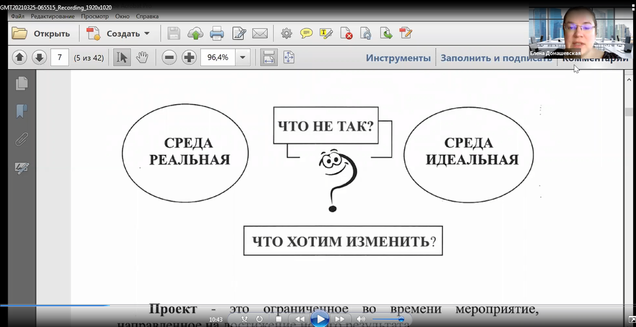The height and width of the screenshot is (327, 636).
Task: Send file by email envelope icon
Action: (x=260, y=34)
